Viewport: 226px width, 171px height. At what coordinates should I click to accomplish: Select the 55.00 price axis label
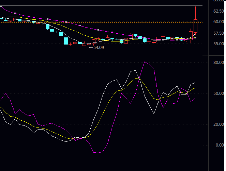click(219, 44)
